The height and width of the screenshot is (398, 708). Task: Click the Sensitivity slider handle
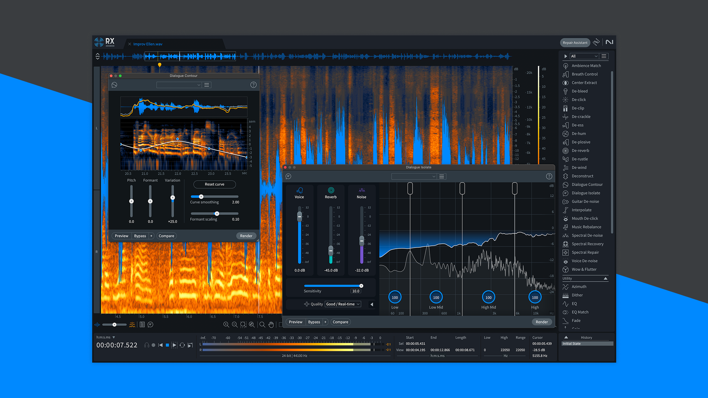point(361,286)
